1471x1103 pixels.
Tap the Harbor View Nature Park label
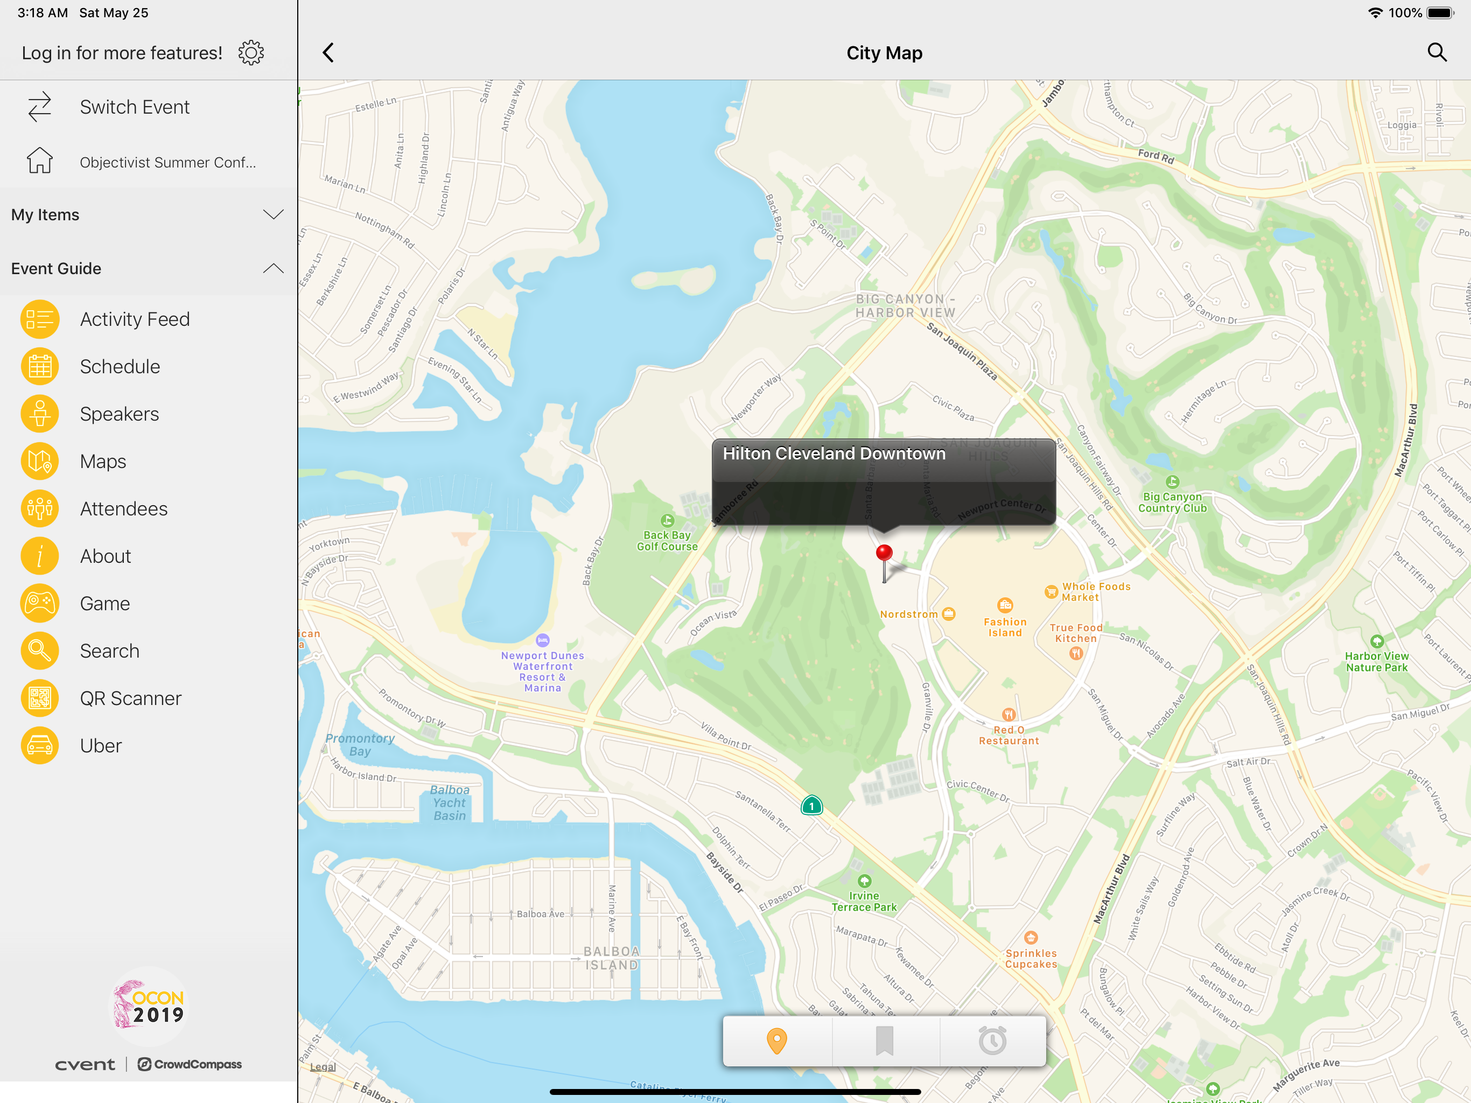click(x=1377, y=661)
